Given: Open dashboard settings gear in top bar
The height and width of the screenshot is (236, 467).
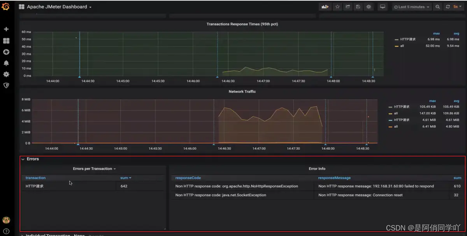Looking at the screenshot, I should [x=369, y=7].
